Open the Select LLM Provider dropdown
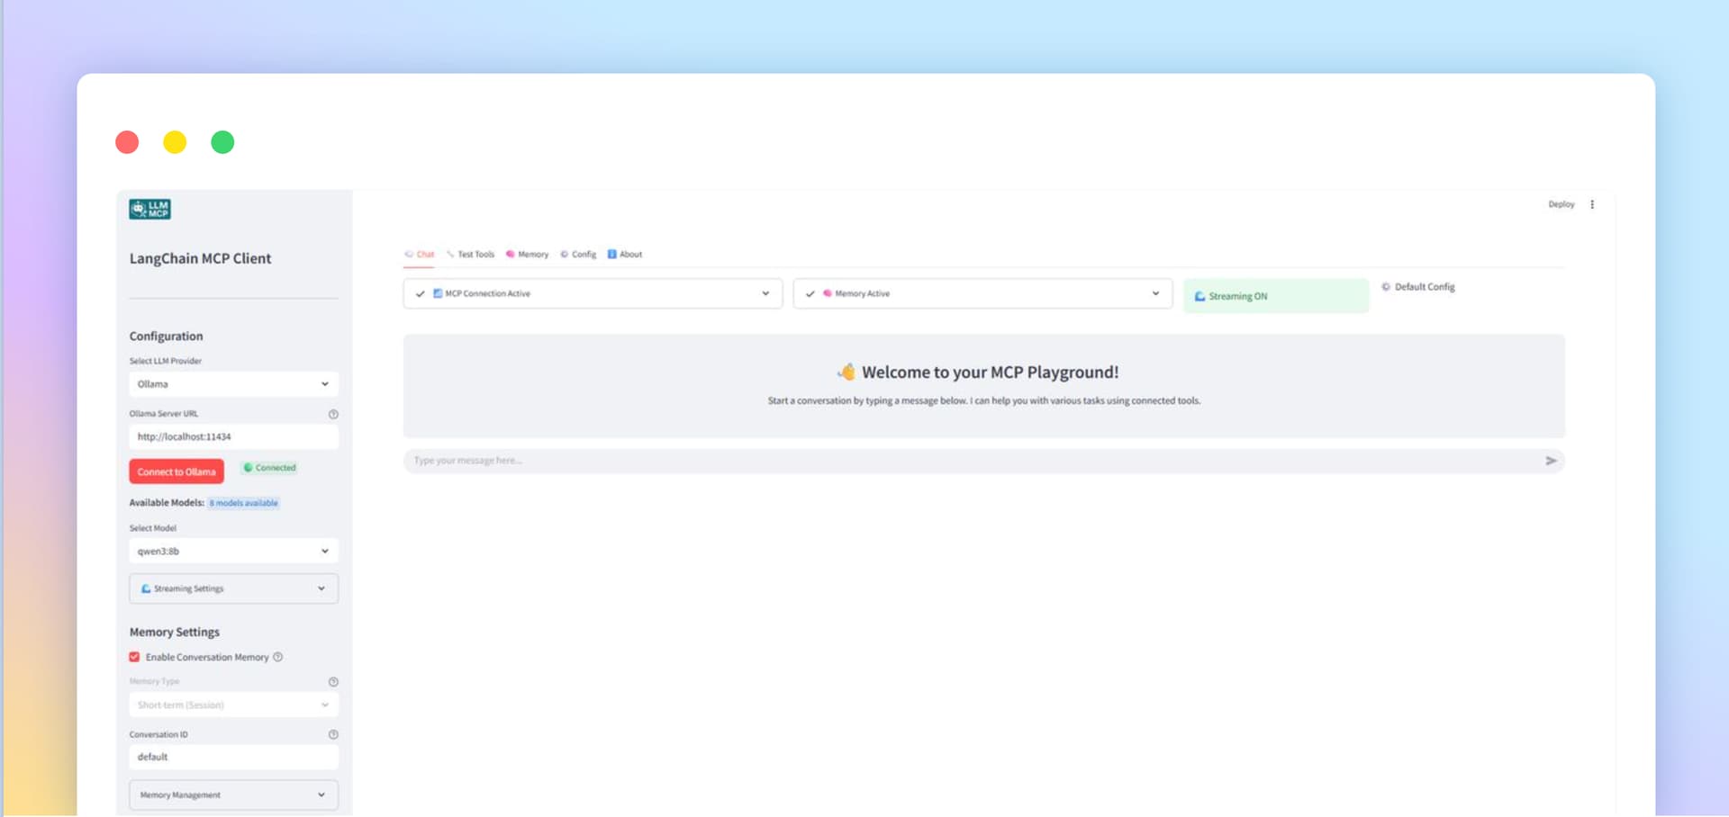 click(233, 383)
